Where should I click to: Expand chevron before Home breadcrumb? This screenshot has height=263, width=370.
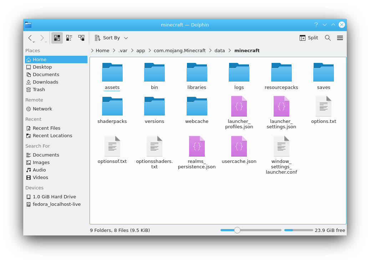(x=92, y=51)
